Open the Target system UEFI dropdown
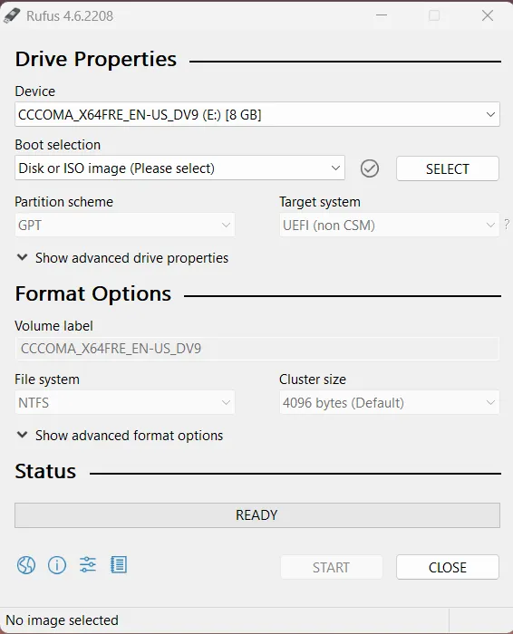The height and width of the screenshot is (634, 513). 389,225
